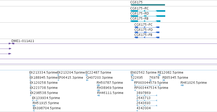Open EST EN02562.5prime
Screen dimensions: 217x112
coord(144,73)
